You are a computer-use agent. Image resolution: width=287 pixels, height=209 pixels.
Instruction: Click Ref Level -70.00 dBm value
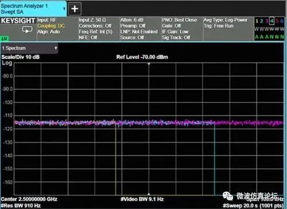142,57
